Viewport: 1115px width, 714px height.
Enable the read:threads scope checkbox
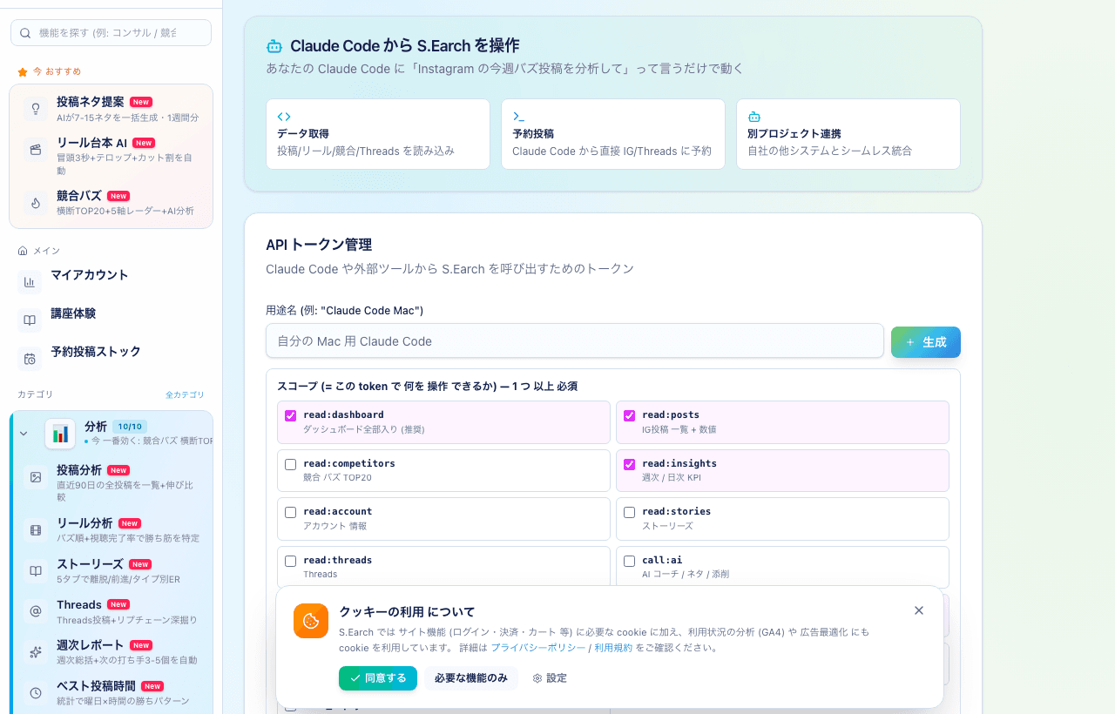coord(291,561)
